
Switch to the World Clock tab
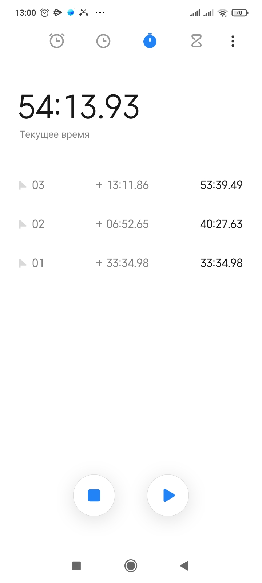click(x=103, y=41)
